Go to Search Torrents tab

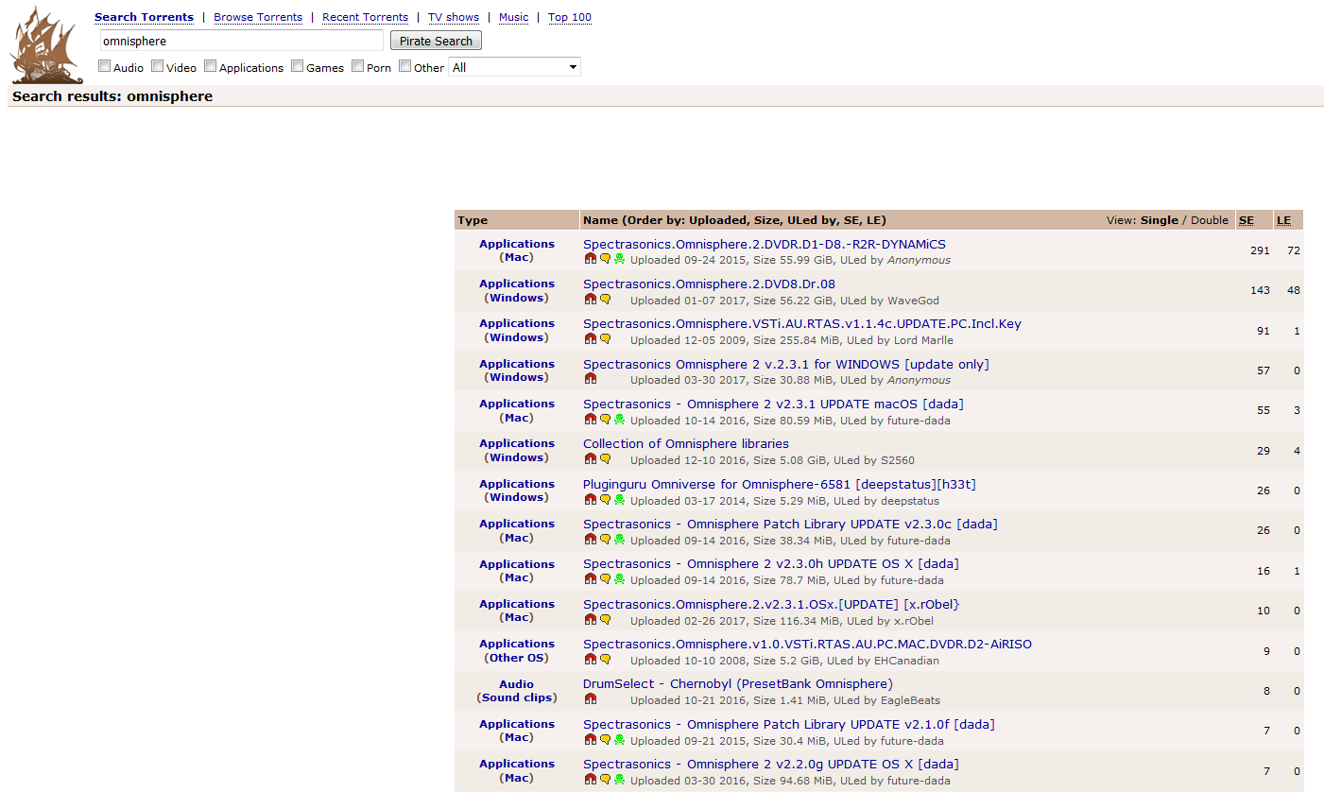click(144, 17)
